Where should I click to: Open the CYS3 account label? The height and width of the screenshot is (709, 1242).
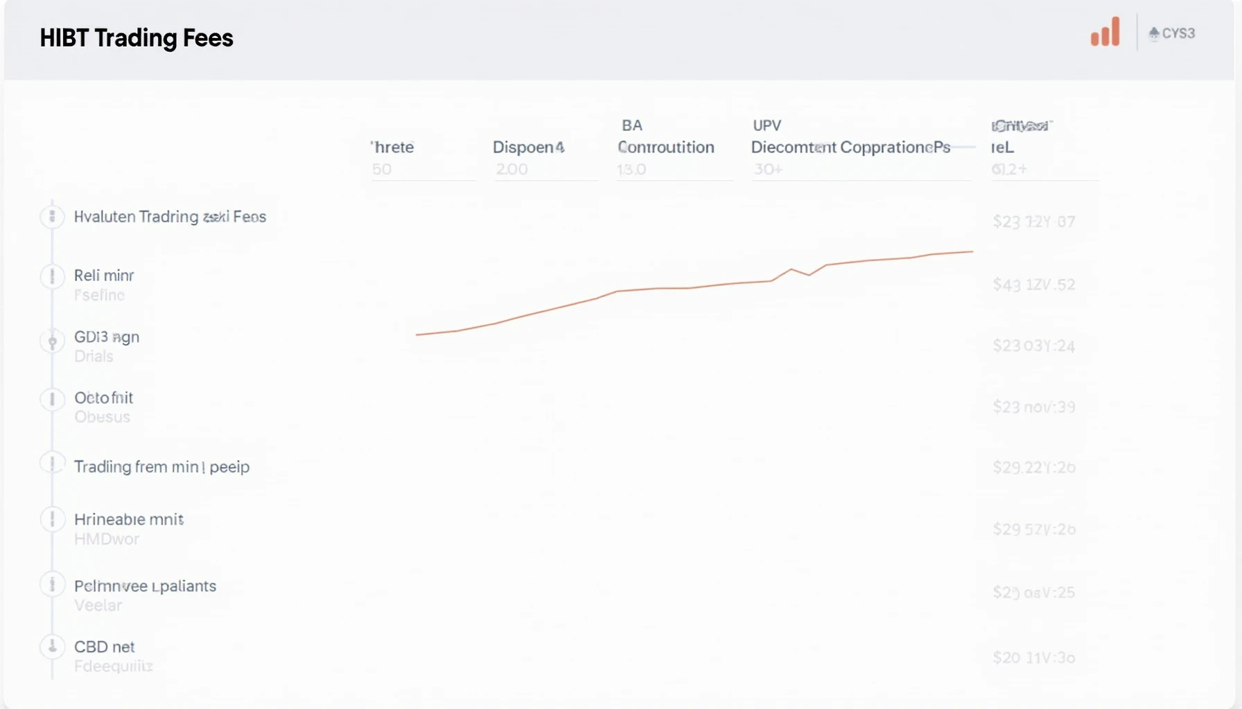[1172, 33]
